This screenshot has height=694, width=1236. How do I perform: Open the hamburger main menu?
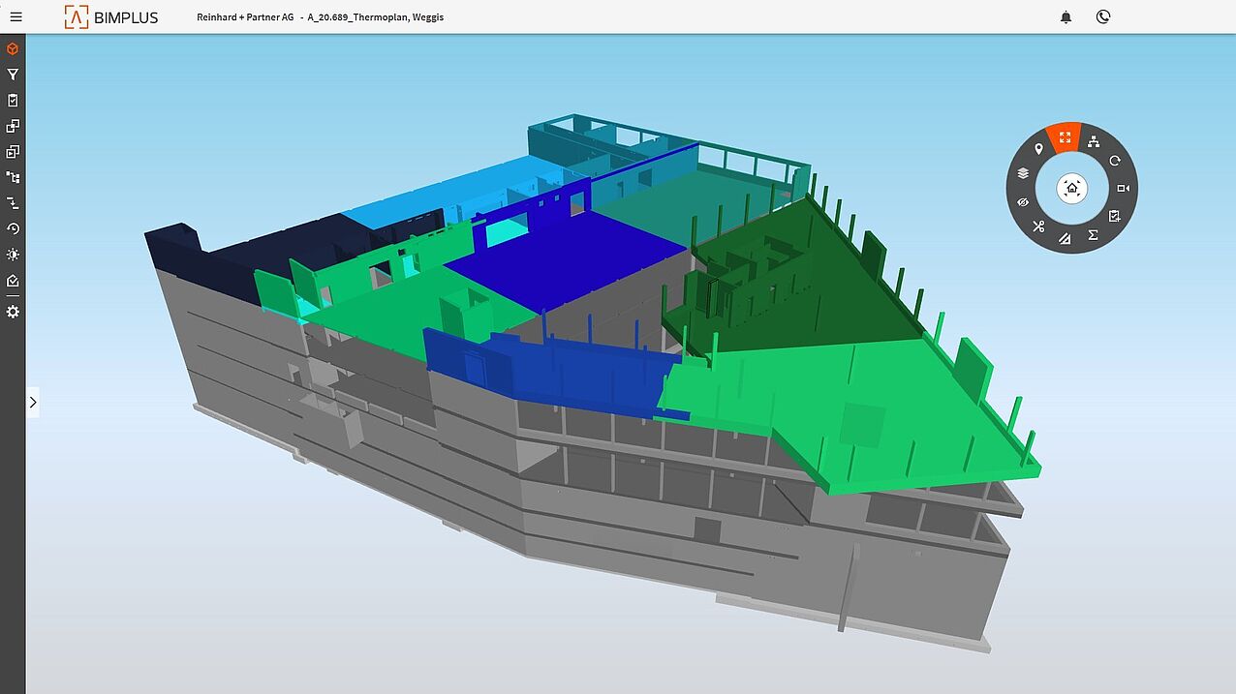(15, 16)
